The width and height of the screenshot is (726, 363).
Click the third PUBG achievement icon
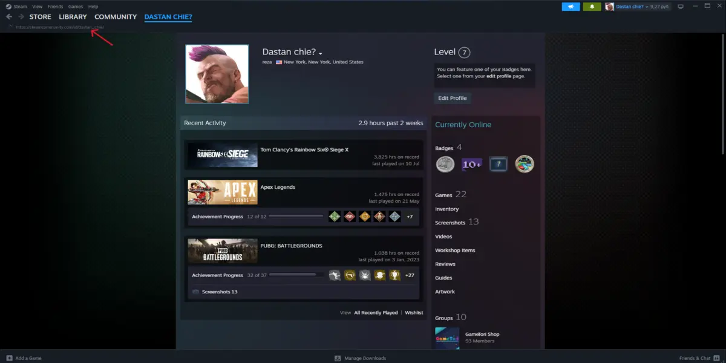pos(365,275)
